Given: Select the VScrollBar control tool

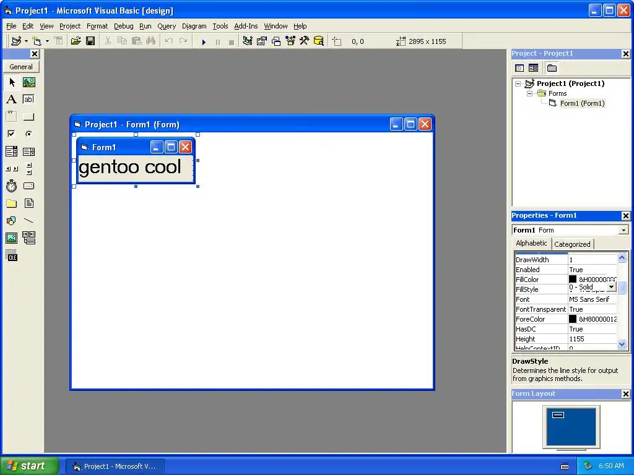Looking at the screenshot, I should (x=28, y=169).
